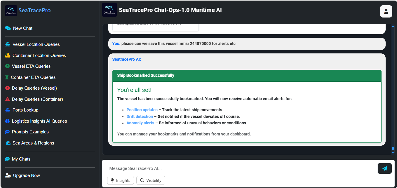Click the Vessel Location Queries ship icon
The width and height of the screenshot is (397, 188).
pos(8,44)
